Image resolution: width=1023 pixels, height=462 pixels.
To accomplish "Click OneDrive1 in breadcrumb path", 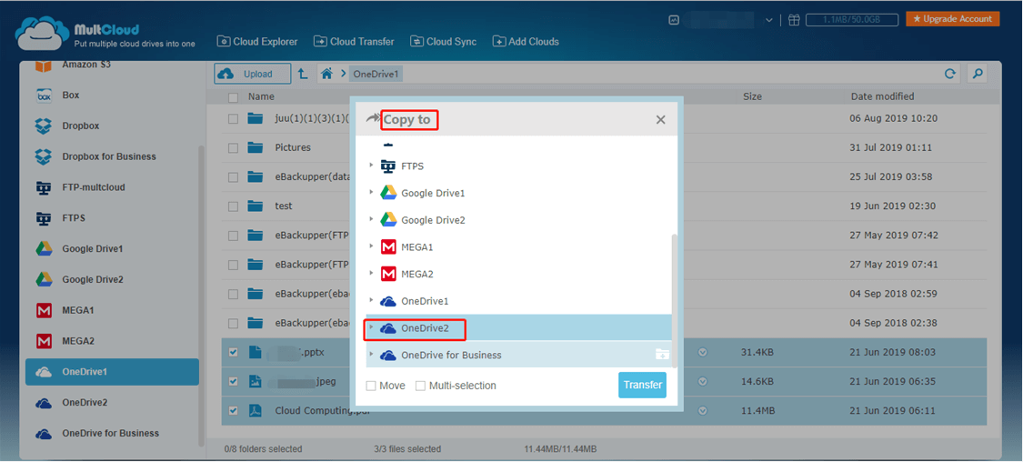I will click(x=376, y=75).
